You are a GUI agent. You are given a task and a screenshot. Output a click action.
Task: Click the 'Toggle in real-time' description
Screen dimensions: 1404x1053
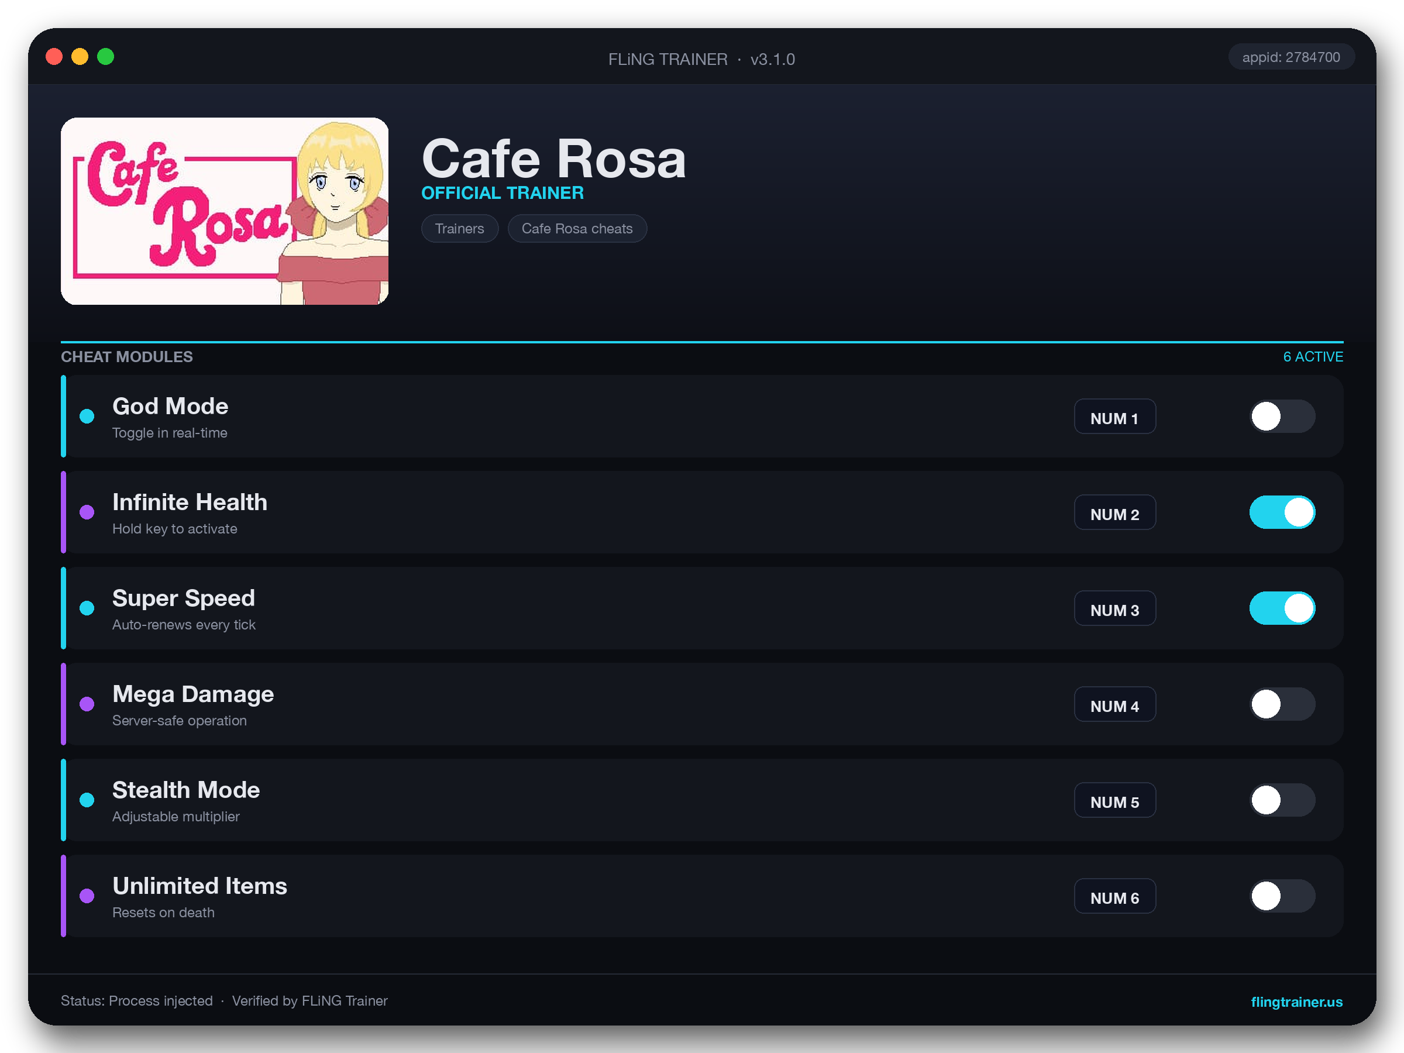(170, 433)
